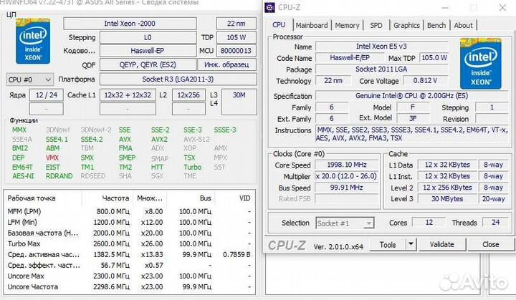This screenshot has height=300, width=516.
Task: Click the Threads value 24 in CPU-Z
Action: click(496, 223)
